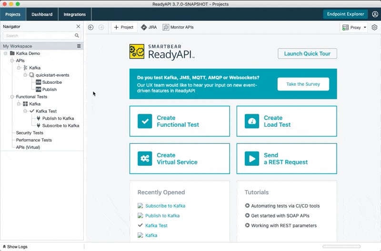The width and height of the screenshot is (381, 251).
Task: Open the user account profile icon
Action: click(x=375, y=14)
